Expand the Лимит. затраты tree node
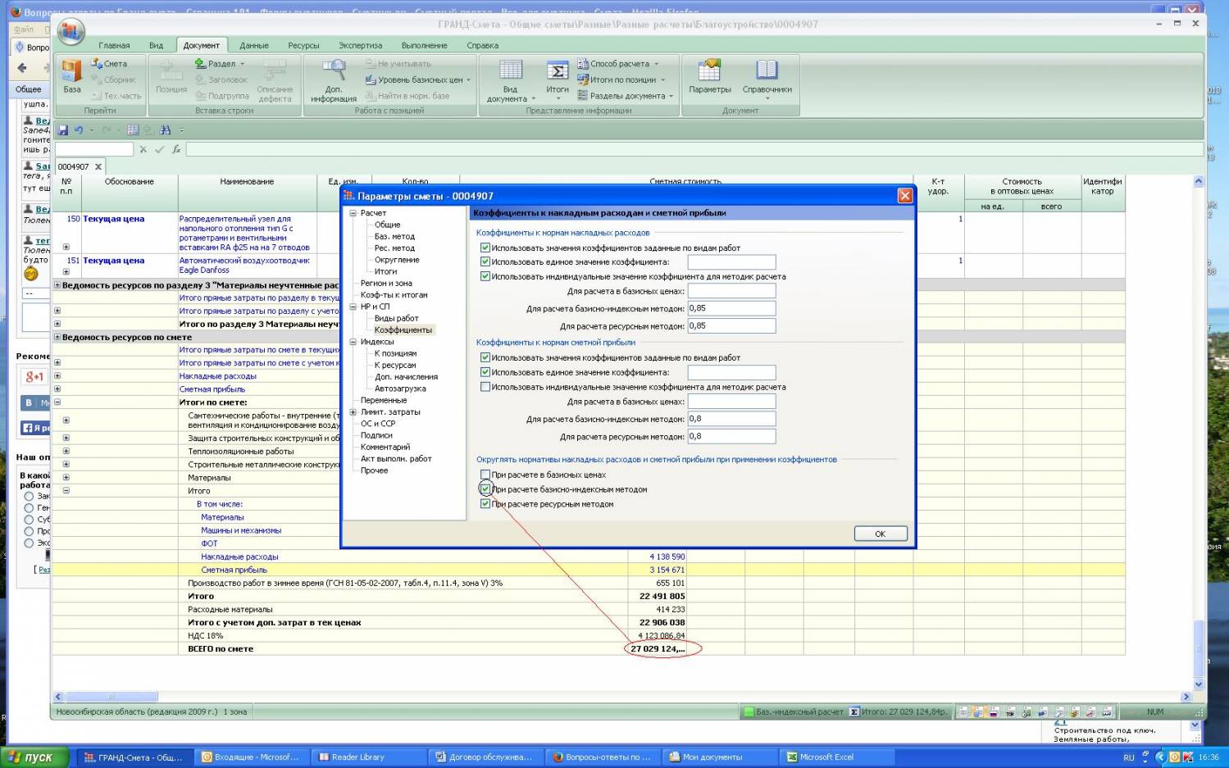Image resolution: width=1229 pixels, height=768 pixels. (x=353, y=412)
